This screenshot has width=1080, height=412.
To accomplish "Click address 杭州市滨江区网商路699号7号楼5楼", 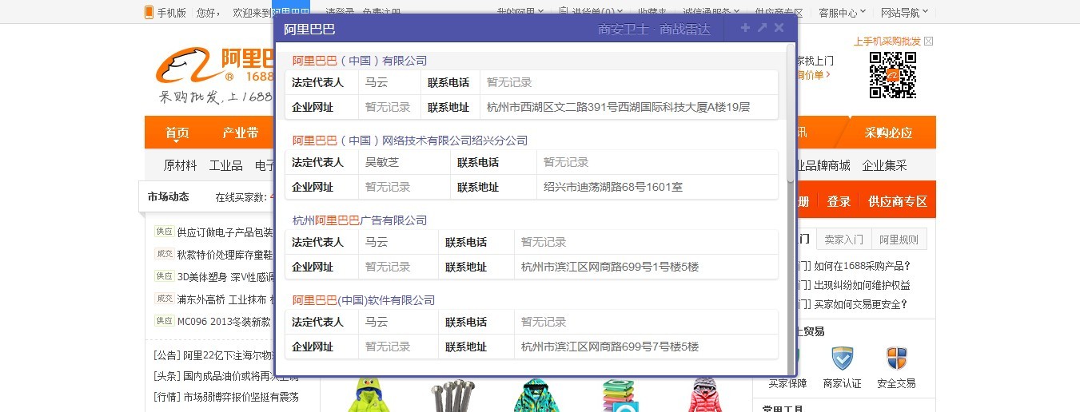I will 610,347.
